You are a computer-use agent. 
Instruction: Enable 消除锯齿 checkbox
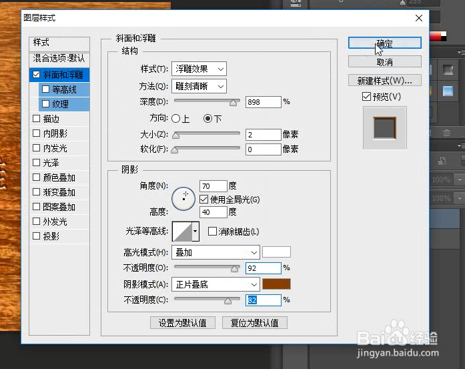pos(212,232)
